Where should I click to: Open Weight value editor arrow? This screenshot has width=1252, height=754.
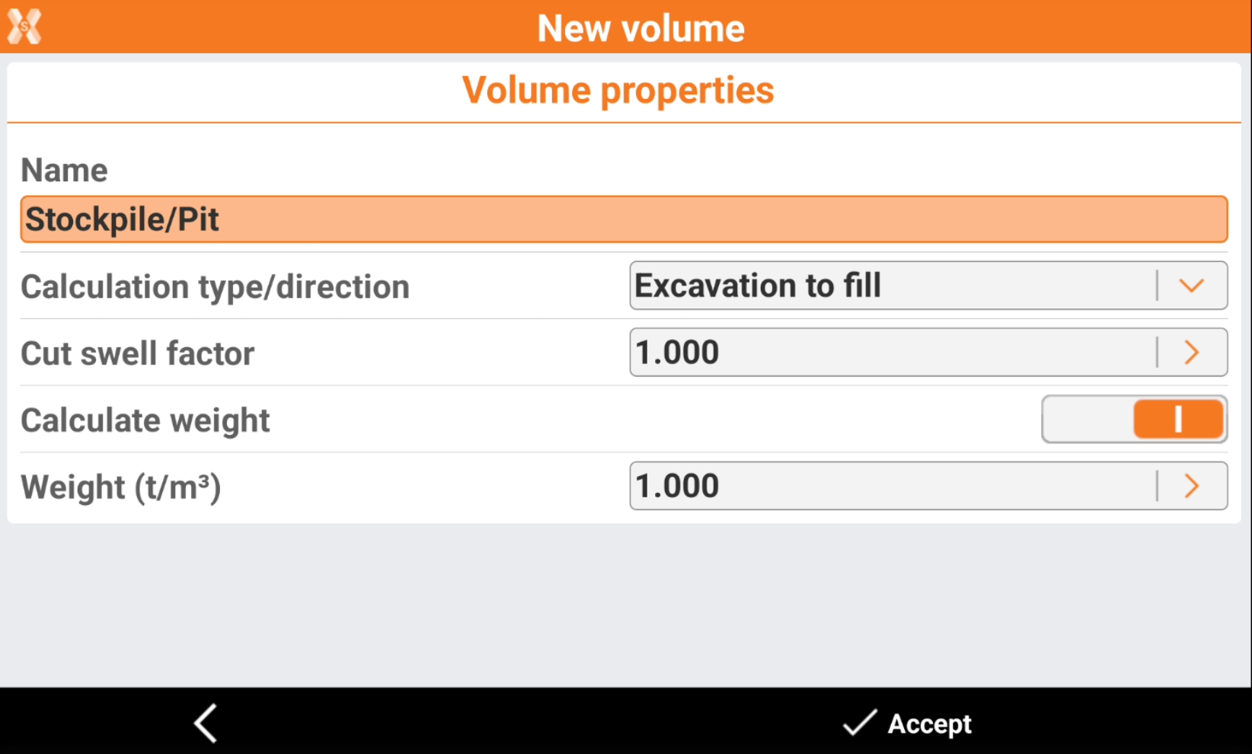point(1192,486)
